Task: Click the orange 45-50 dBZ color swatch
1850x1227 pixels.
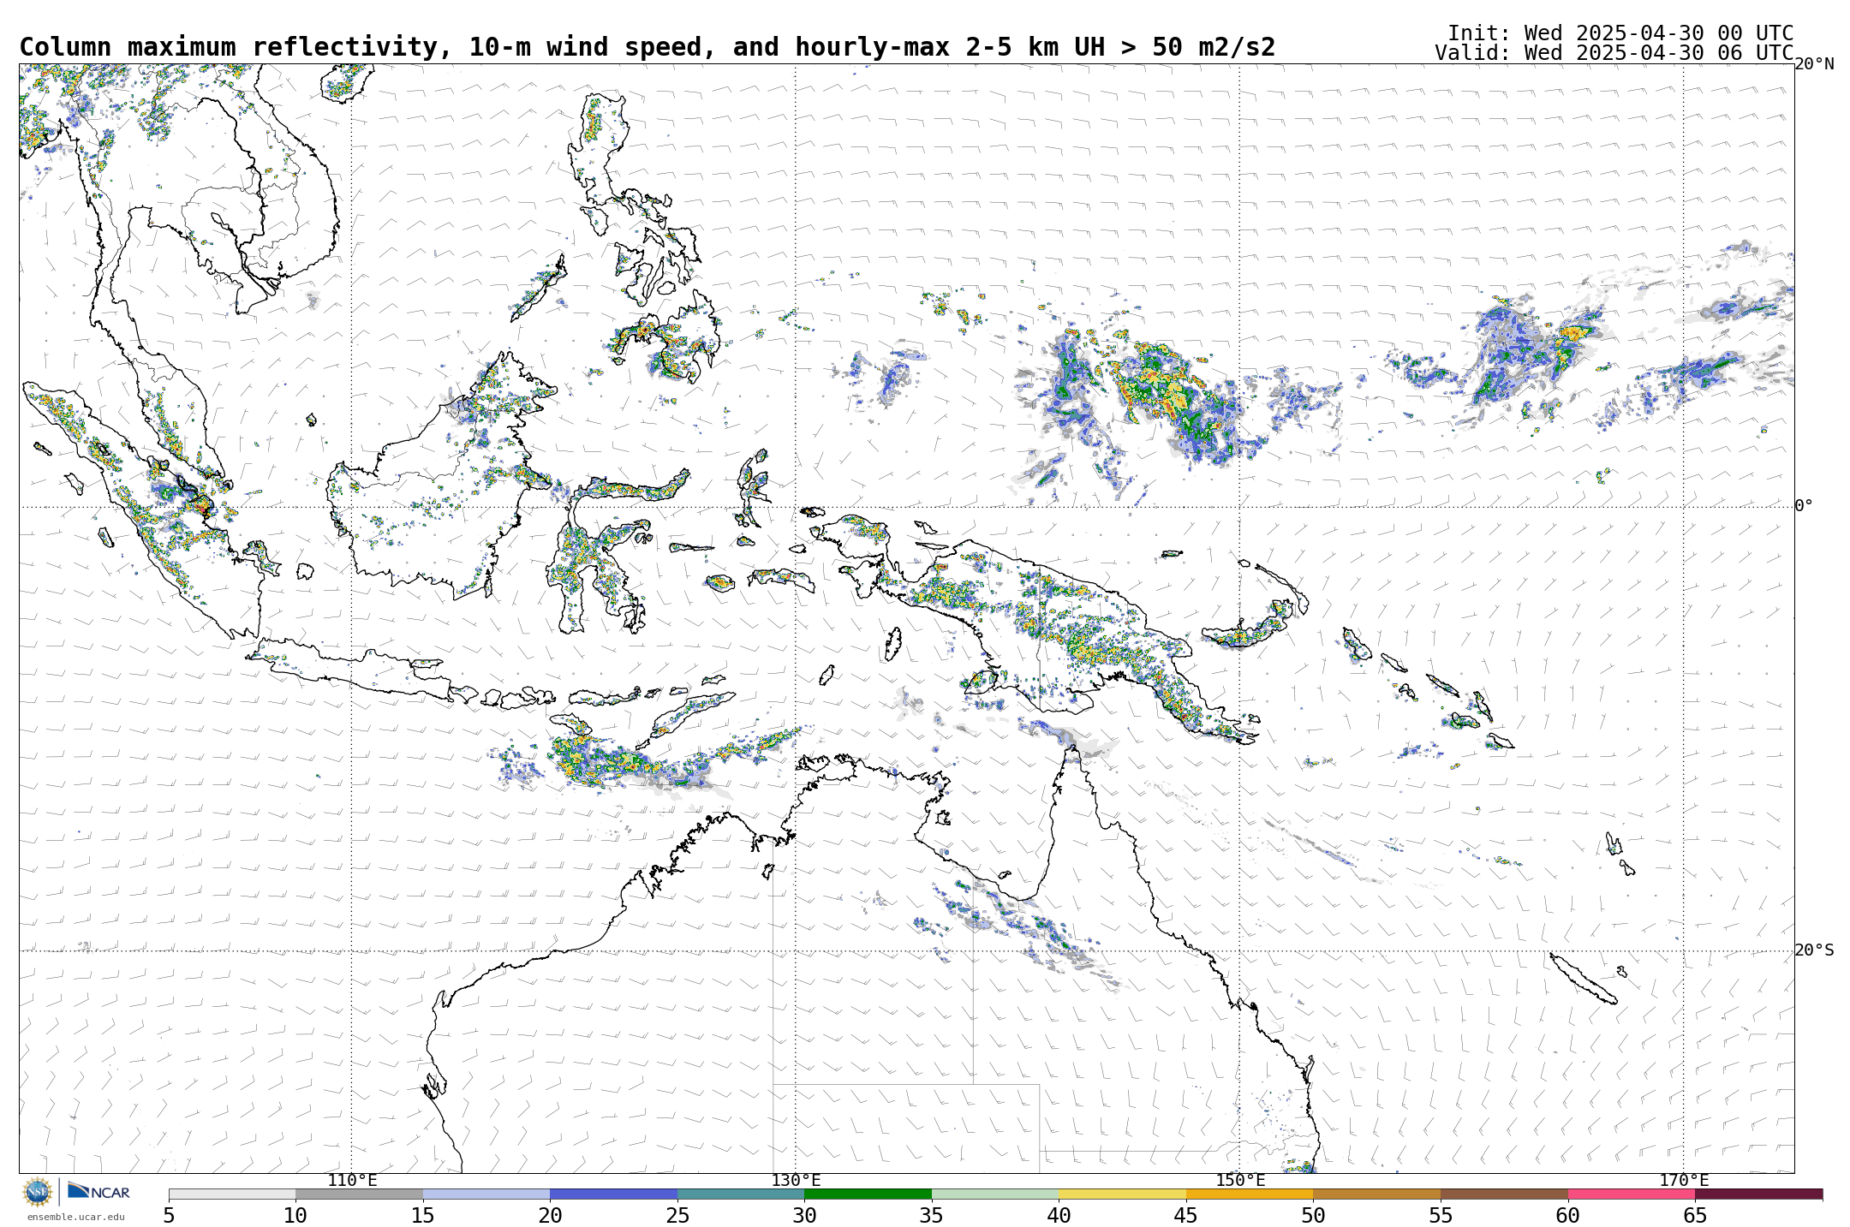Action: point(1250,1194)
